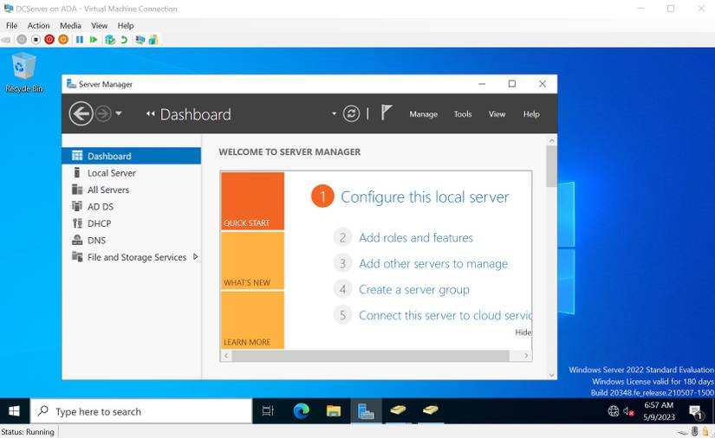Click the Share toolbar icon at far right
The width and height of the screenshot is (715, 438).
[x=153, y=40]
